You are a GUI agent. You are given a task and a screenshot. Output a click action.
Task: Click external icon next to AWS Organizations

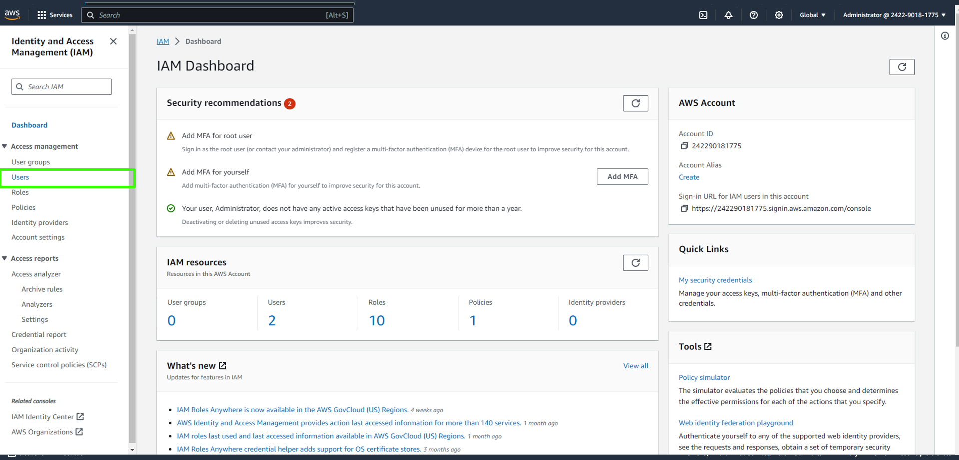pos(79,432)
